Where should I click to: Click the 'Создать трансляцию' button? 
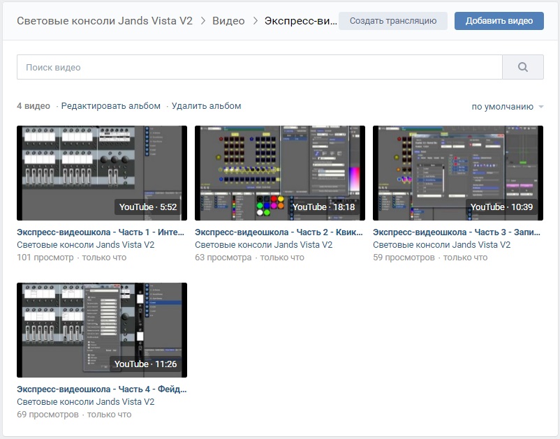(x=392, y=21)
